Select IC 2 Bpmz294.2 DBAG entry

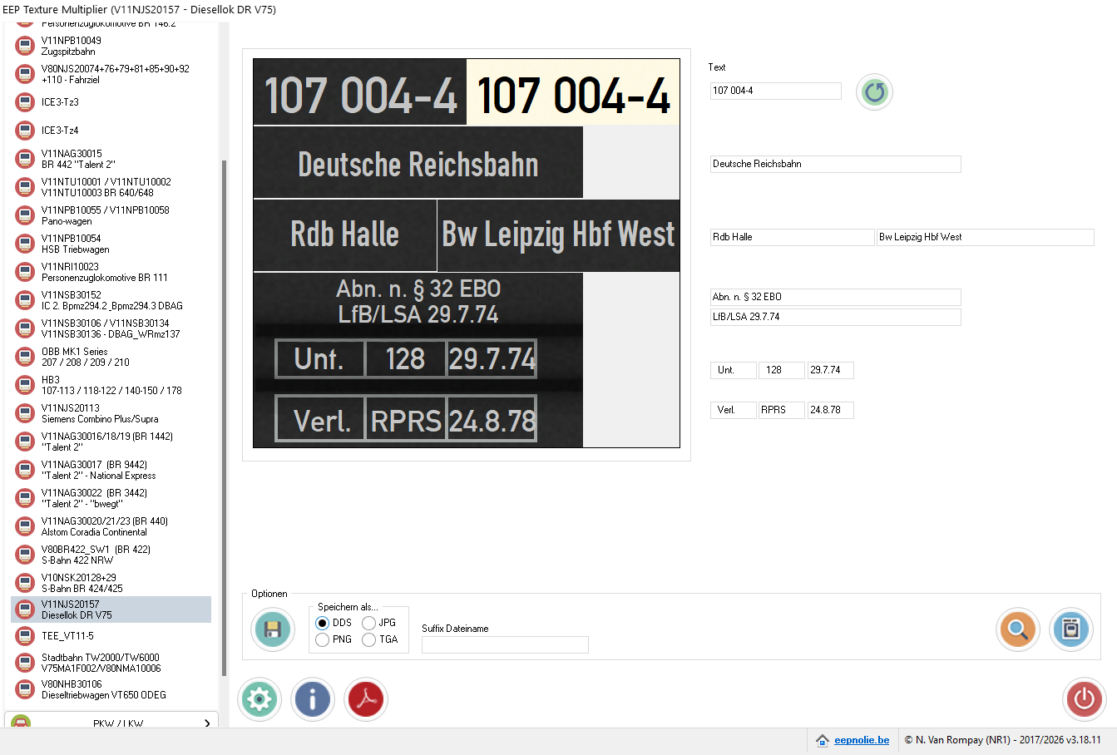[x=111, y=300]
